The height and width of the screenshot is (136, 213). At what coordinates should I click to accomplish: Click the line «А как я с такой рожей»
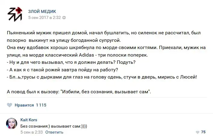coord(62,70)
